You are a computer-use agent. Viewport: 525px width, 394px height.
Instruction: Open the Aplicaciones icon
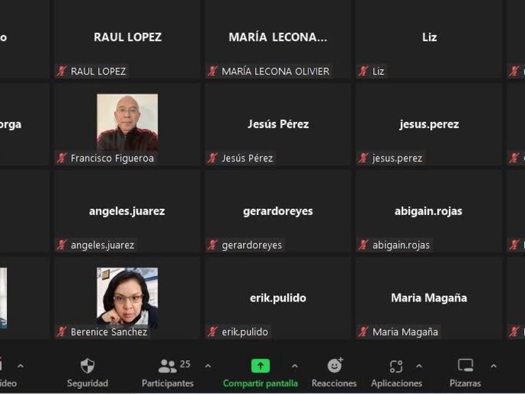[396, 366]
